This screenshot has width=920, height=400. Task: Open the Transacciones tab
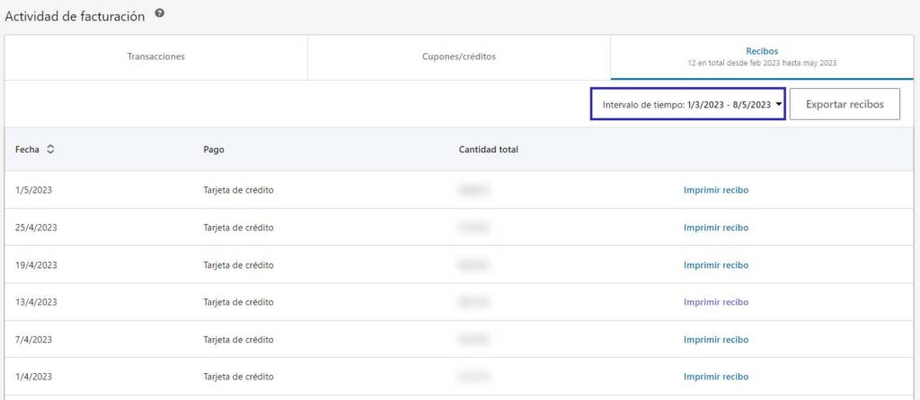click(x=155, y=57)
